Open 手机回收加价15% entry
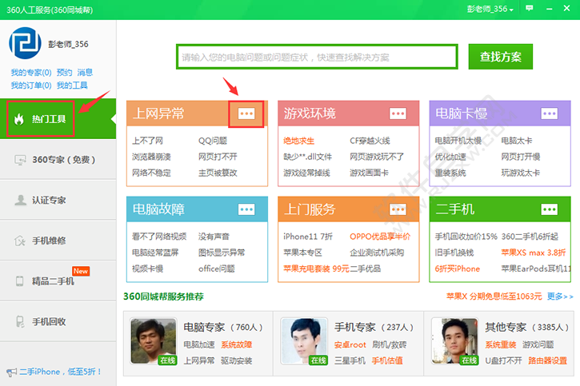The image size is (580, 386). click(x=466, y=237)
